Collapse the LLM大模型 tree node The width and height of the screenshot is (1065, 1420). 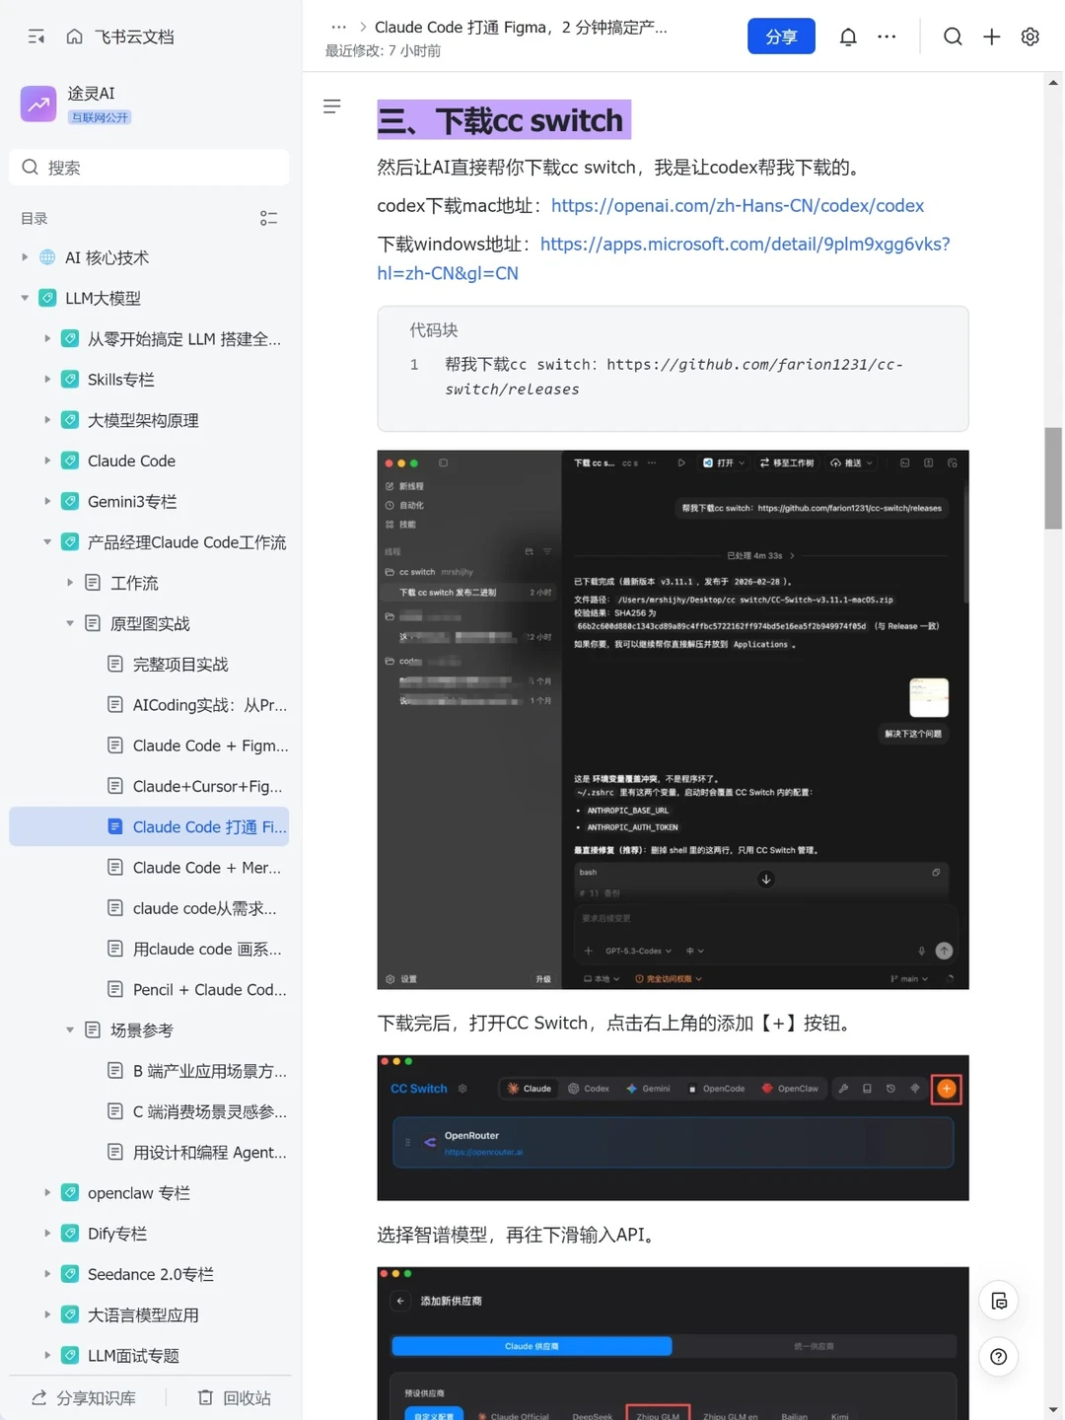tap(25, 298)
